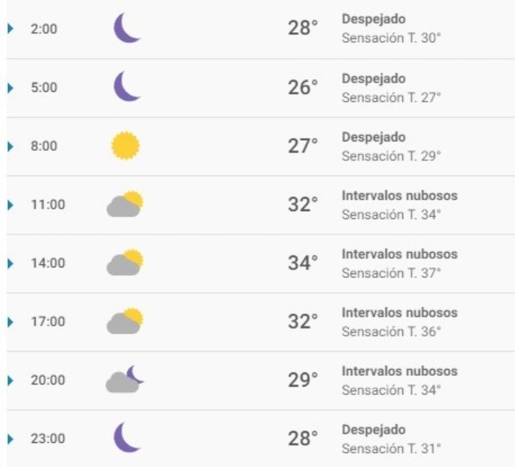
Task: Click "Sensación T. 37°" text
Action: tap(391, 273)
